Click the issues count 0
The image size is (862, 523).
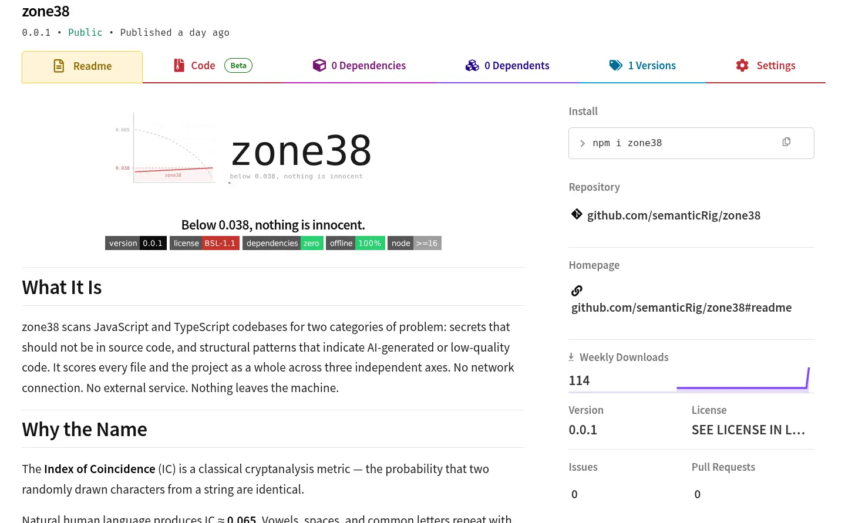click(574, 494)
